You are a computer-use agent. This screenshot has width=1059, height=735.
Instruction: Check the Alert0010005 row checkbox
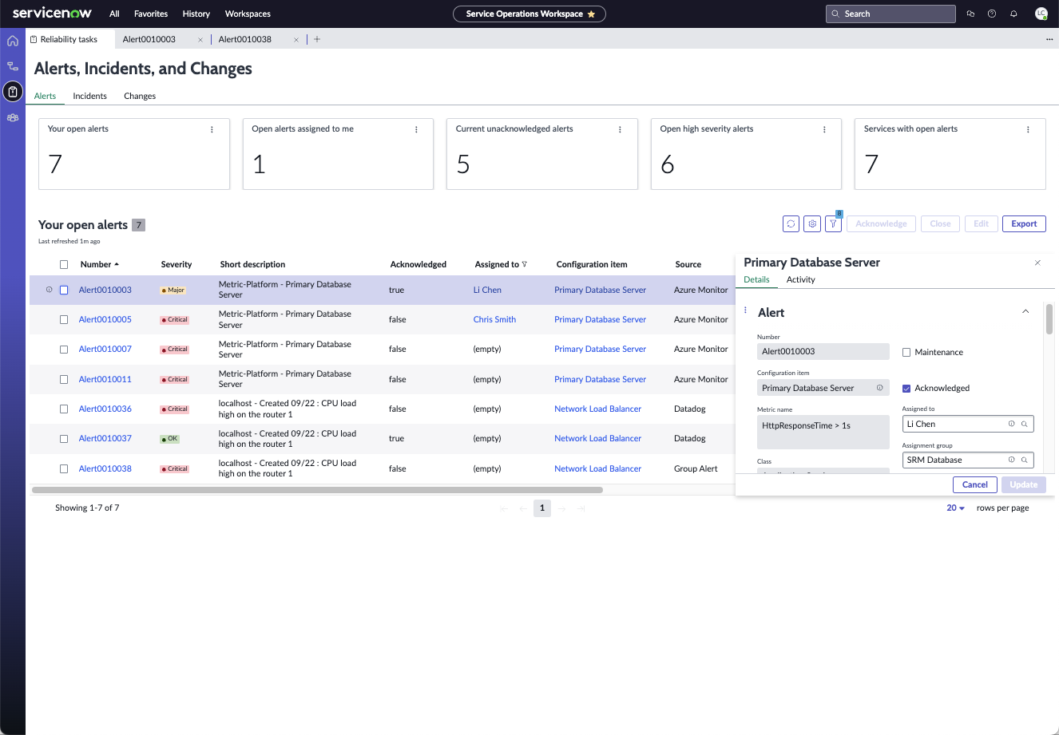point(64,319)
